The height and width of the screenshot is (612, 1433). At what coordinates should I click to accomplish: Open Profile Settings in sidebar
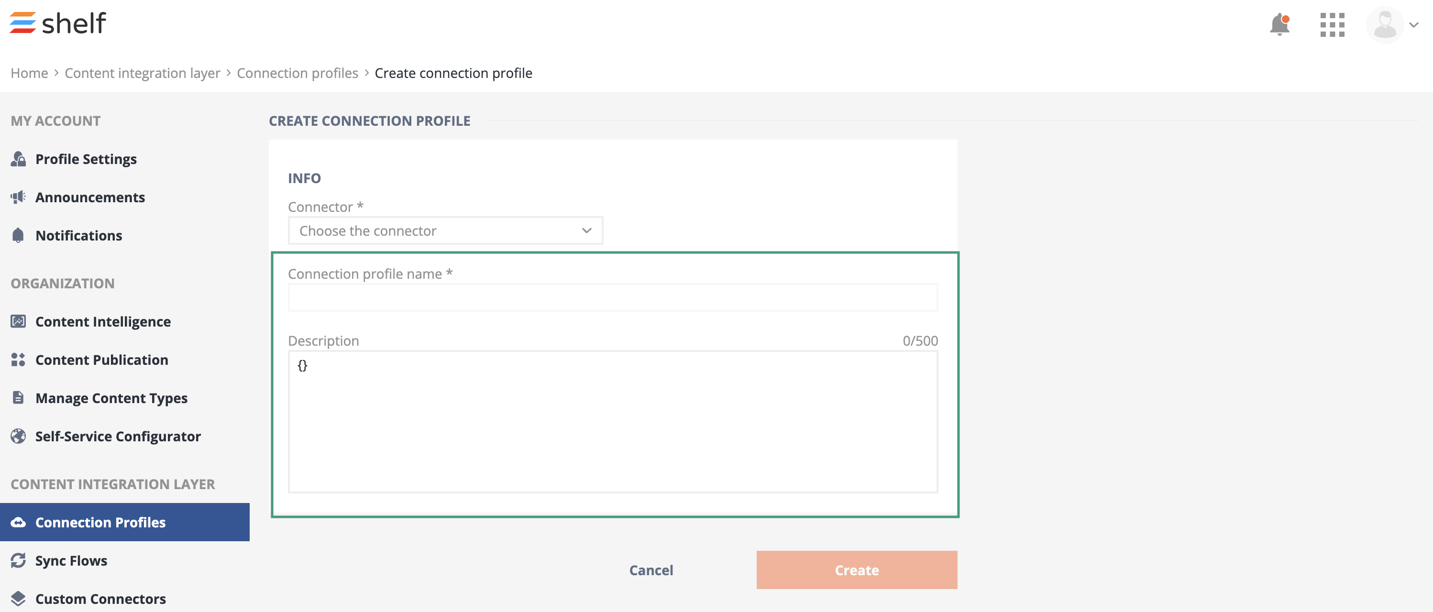(x=86, y=159)
